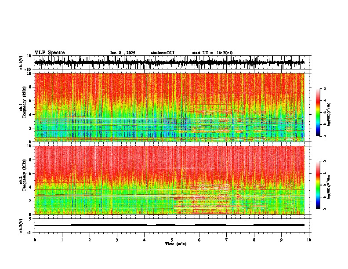Select the "Time (min)" axis label

176,244
